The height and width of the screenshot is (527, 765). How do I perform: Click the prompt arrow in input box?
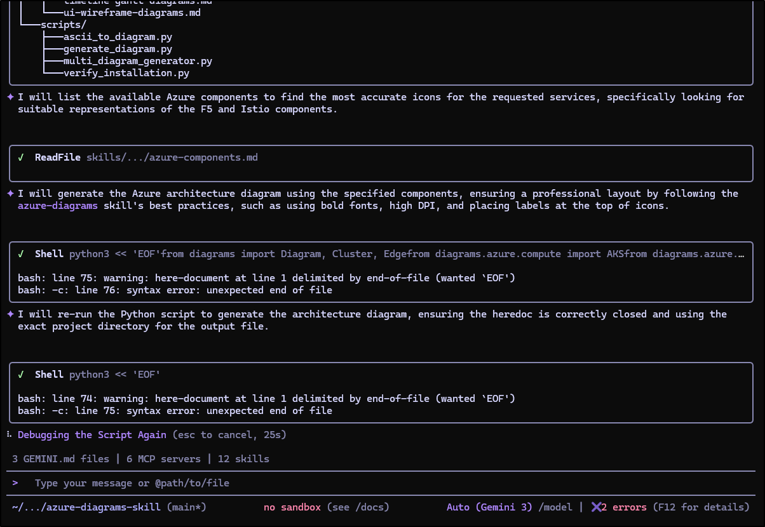(x=15, y=483)
